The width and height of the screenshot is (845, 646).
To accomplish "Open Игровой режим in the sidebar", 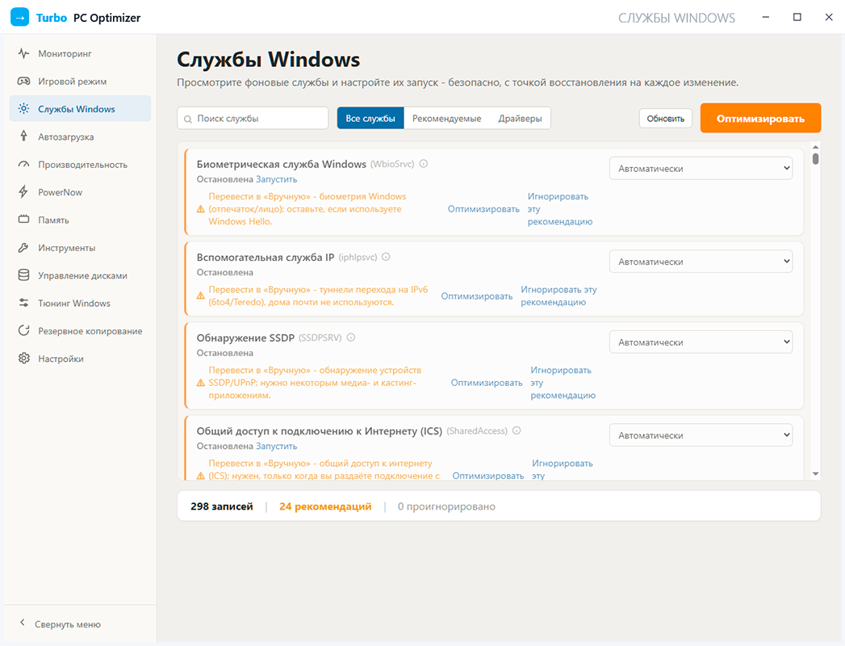I will pos(80,82).
